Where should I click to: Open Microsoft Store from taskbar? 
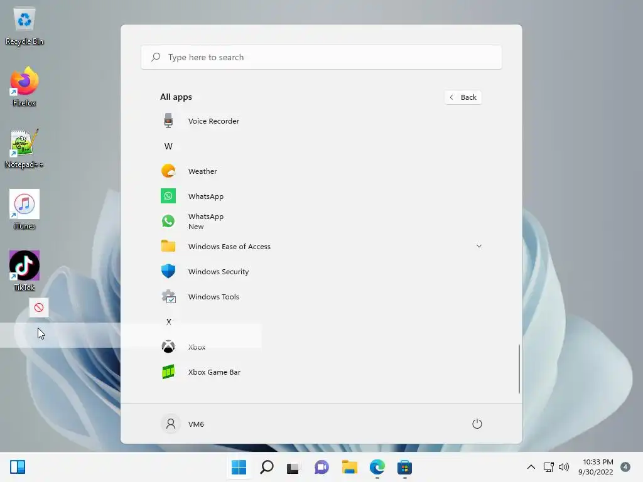pyautogui.click(x=404, y=467)
